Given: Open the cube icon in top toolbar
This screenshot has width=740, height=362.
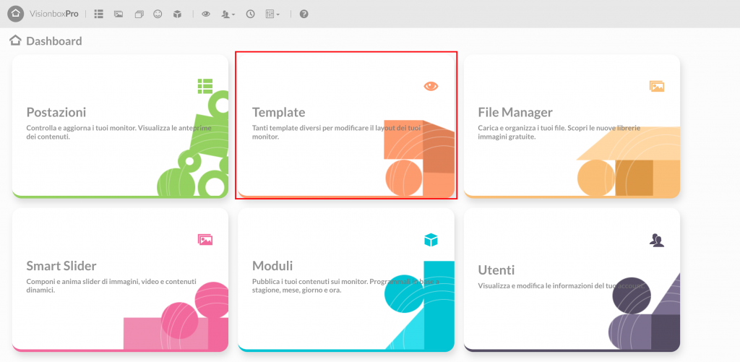Looking at the screenshot, I should click(177, 14).
